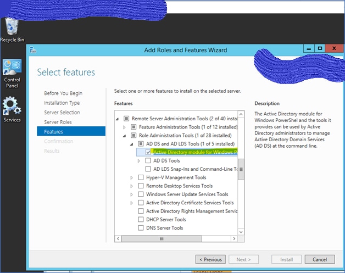
Task: Expand Remote Desktop Services Tools node
Action: [132, 186]
